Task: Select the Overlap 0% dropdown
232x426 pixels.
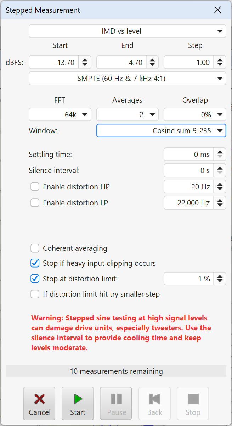Action: [195, 115]
